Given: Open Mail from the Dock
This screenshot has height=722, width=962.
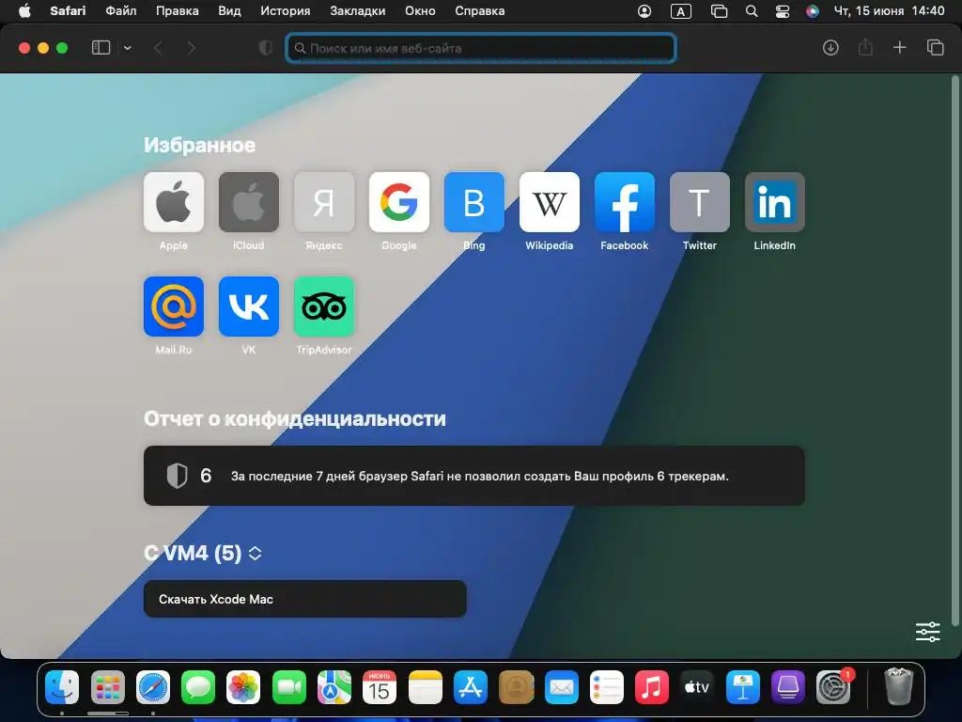Looking at the screenshot, I should [562, 687].
